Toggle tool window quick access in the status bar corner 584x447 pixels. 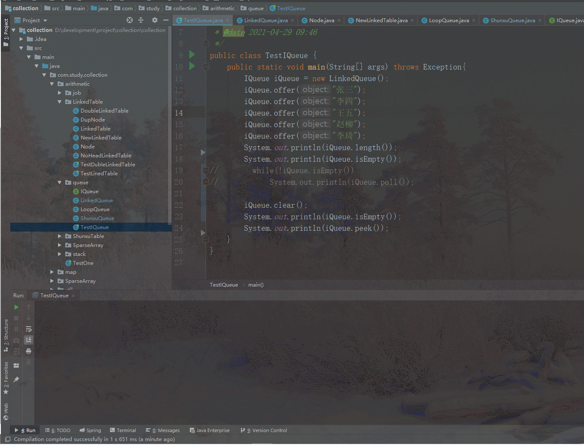point(8,439)
